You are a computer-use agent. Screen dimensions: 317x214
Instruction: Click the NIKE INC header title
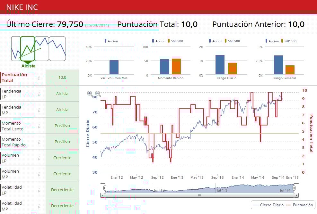tap(22, 7)
